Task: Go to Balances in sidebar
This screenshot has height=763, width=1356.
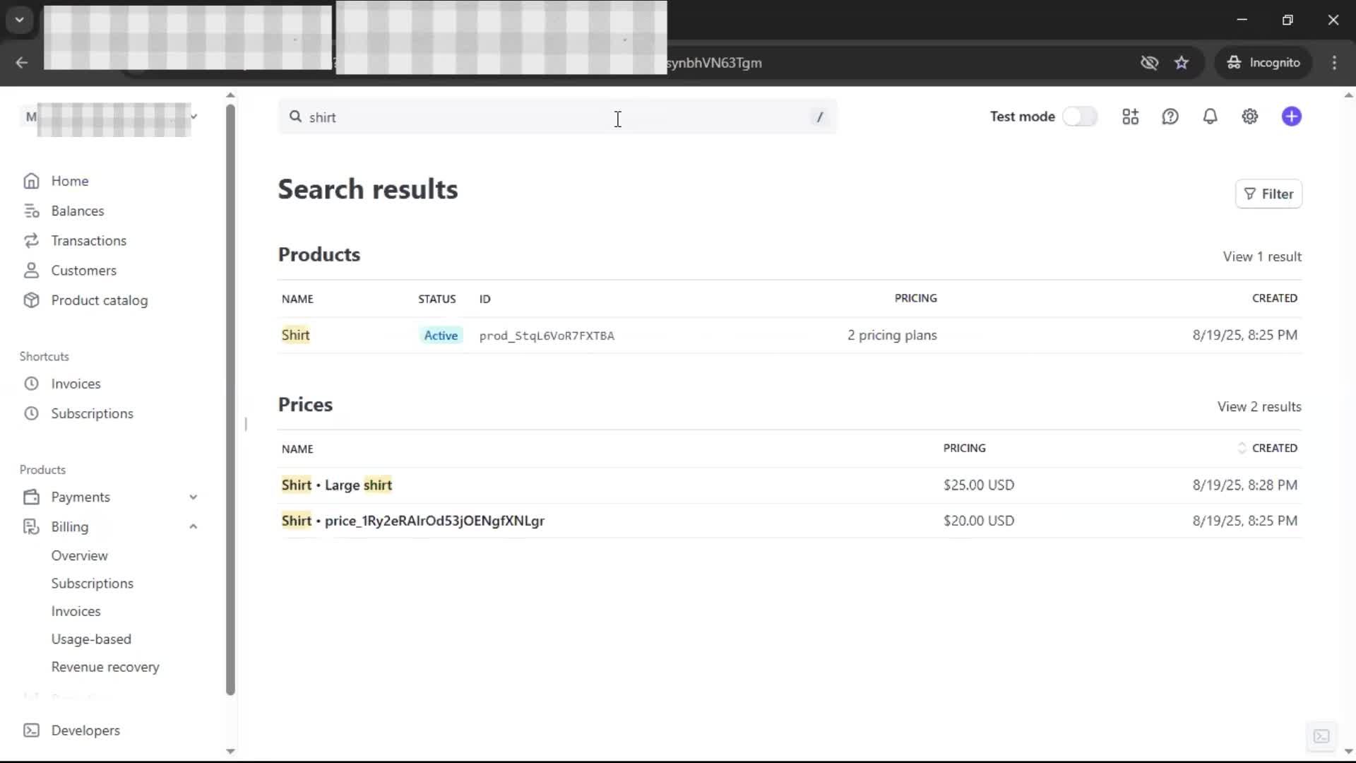Action: pos(77,211)
